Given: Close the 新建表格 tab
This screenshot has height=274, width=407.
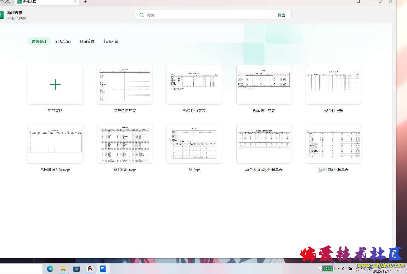Looking at the screenshot, I should click(x=75, y=2).
